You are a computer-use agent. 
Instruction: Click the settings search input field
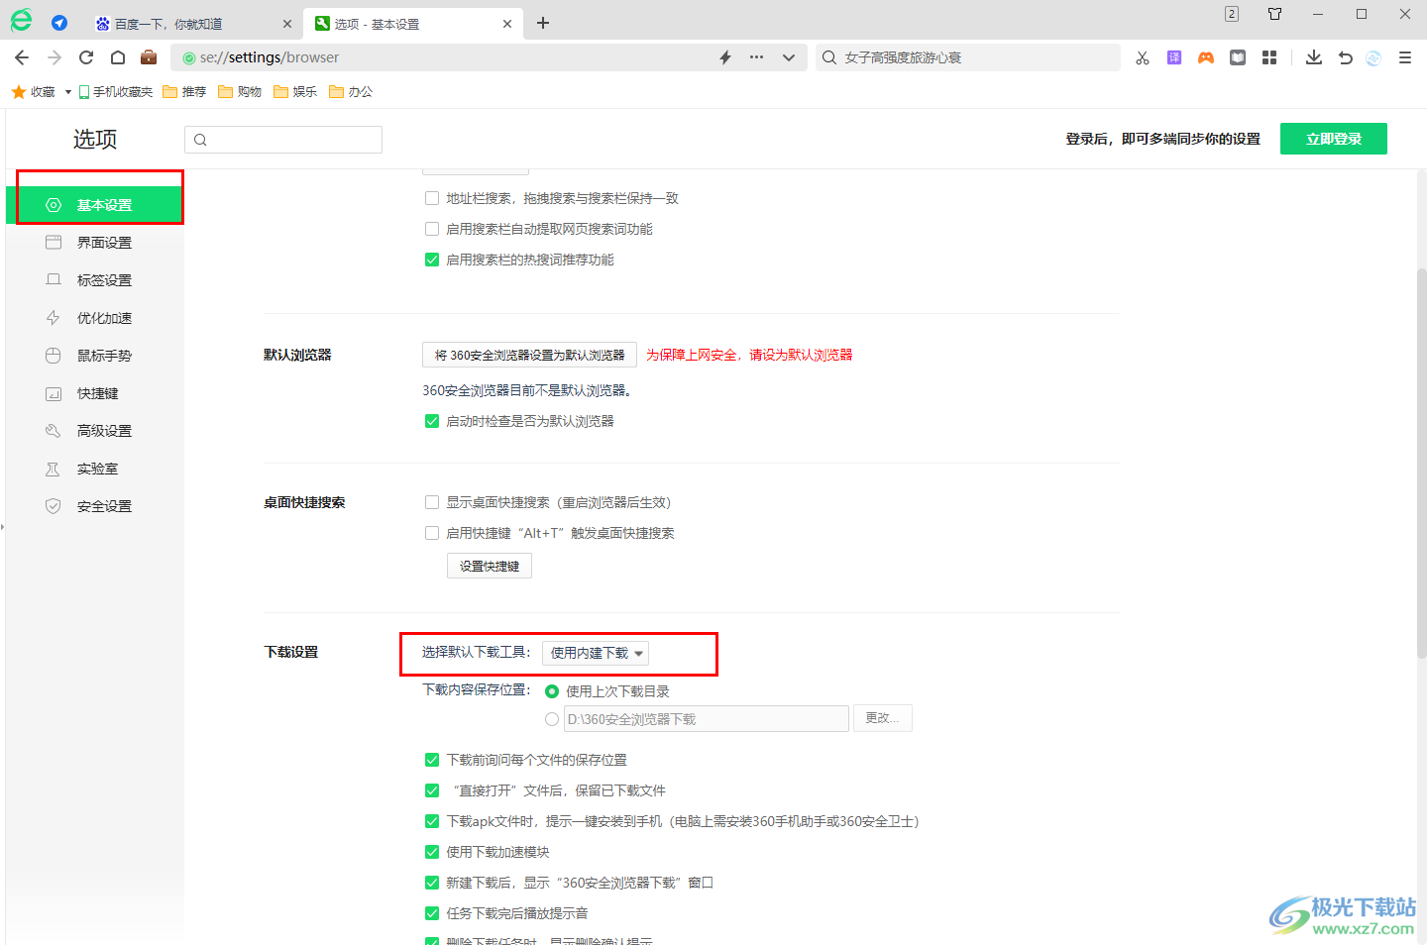click(x=283, y=140)
